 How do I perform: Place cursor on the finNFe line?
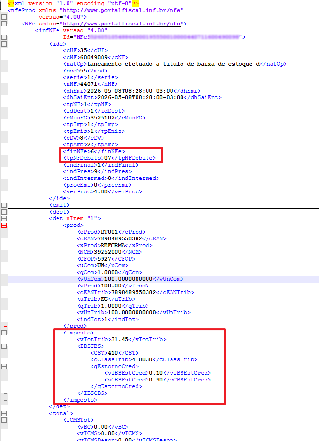(x=94, y=151)
